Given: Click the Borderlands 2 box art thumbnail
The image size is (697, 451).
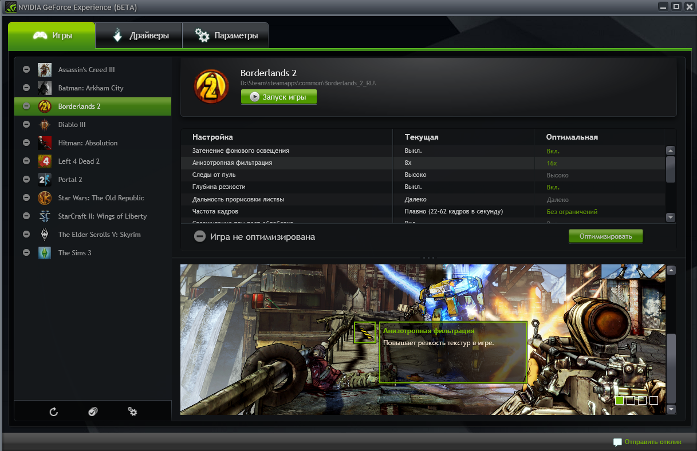Looking at the screenshot, I should tap(211, 86).
